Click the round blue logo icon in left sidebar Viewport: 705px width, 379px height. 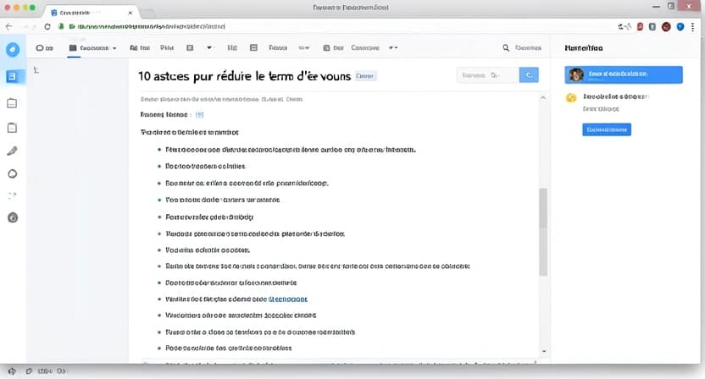pyautogui.click(x=13, y=49)
